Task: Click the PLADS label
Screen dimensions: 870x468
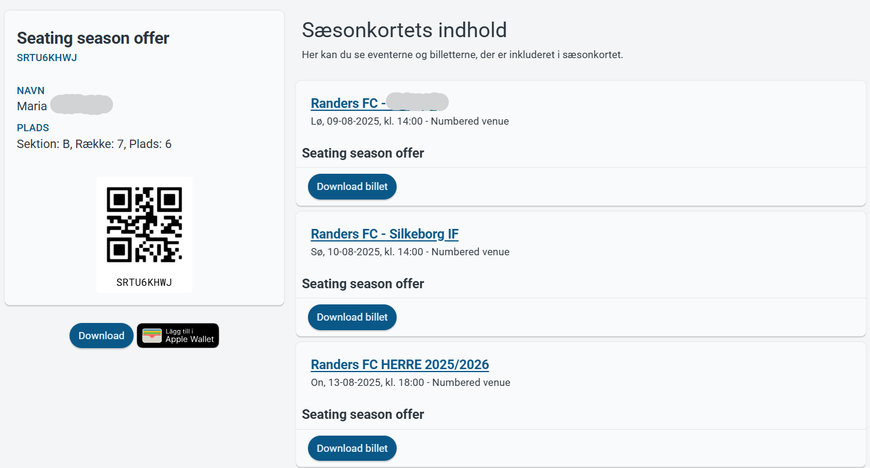Action: [33, 128]
